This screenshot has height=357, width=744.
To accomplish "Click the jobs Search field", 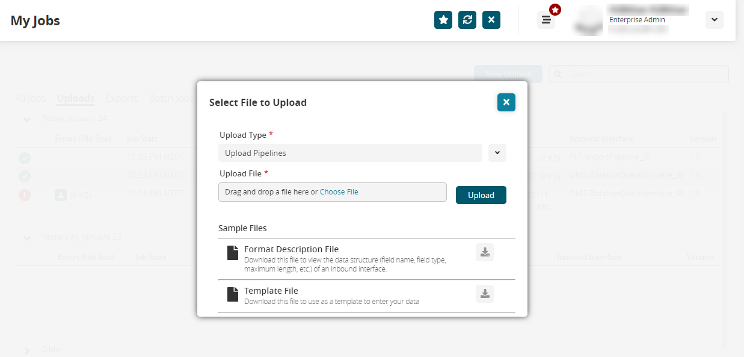I will (x=644, y=74).
